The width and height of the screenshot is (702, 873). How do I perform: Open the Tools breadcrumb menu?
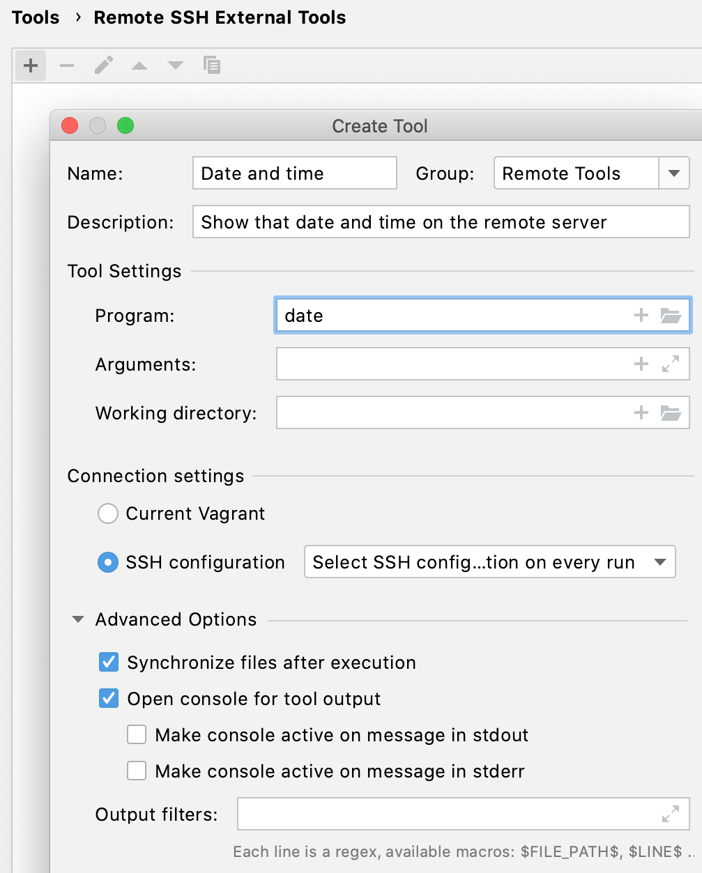click(x=36, y=17)
